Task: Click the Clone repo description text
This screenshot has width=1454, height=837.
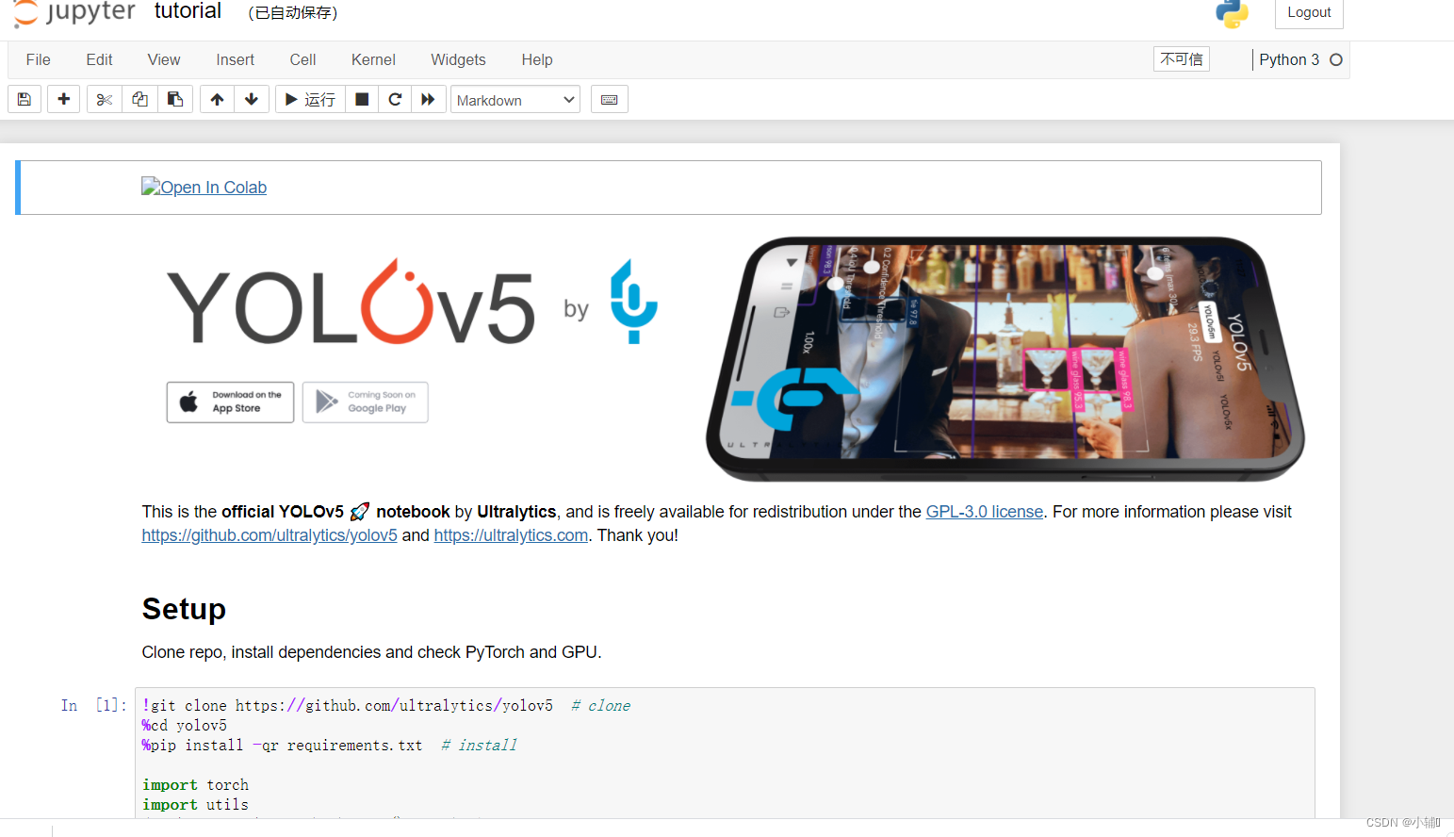Action: tap(371, 652)
